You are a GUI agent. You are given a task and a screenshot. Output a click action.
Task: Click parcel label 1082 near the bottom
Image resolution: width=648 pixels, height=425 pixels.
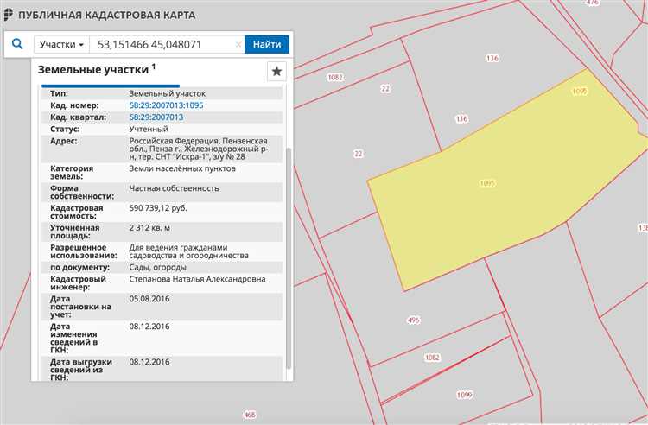point(432,358)
